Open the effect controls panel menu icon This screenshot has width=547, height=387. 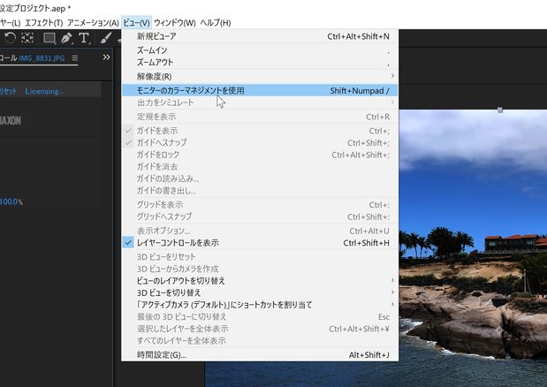click(74, 58)
